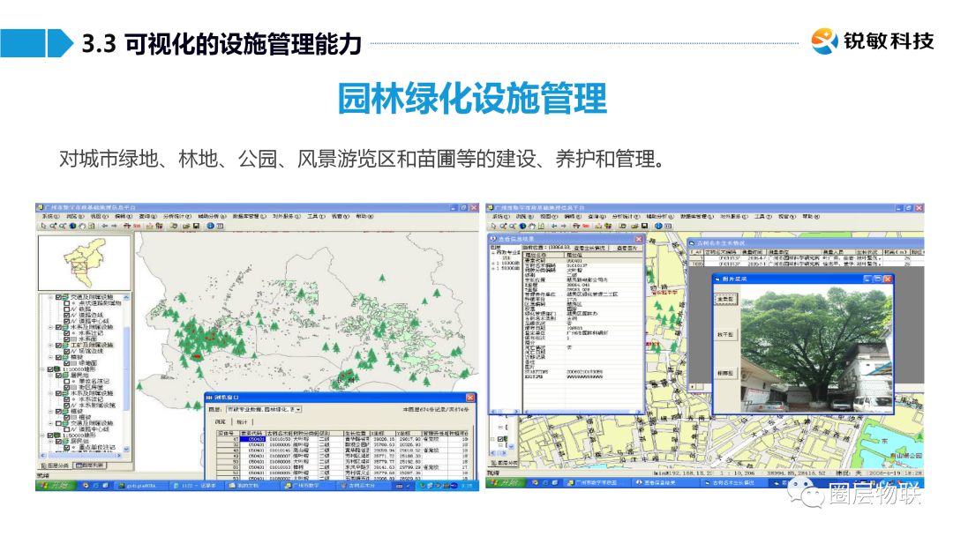Select the hand pan tool in the tree-photo GIS window
This screenshot has width=953, height=536.
532,227
